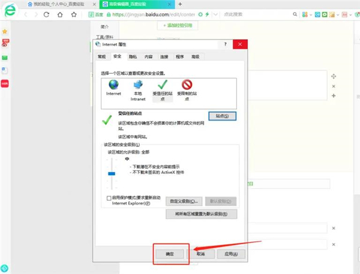This screenshot has height=274, width=360.
Task: Click the 应用(A) button
Action: pos(227,254)
